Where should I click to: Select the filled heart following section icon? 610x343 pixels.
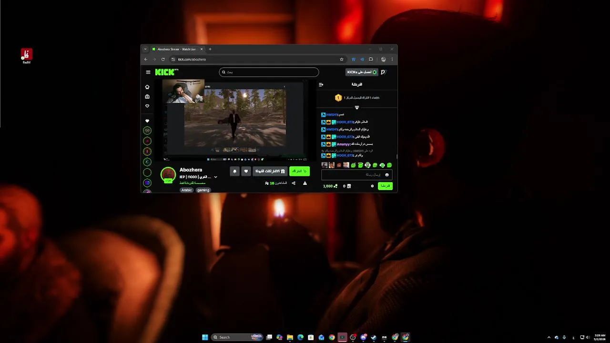(147, 121)
